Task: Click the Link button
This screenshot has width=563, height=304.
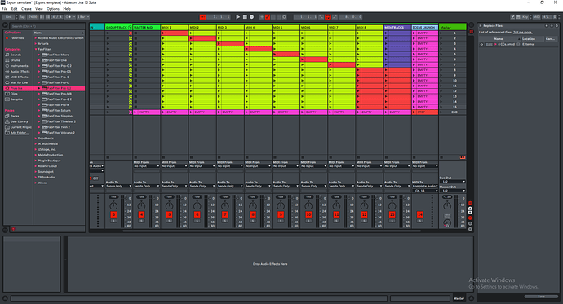Action: [x=9, y=17]
